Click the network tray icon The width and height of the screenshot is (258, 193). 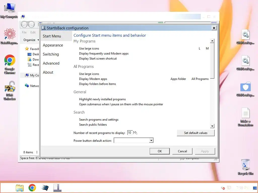pos(229,187)
